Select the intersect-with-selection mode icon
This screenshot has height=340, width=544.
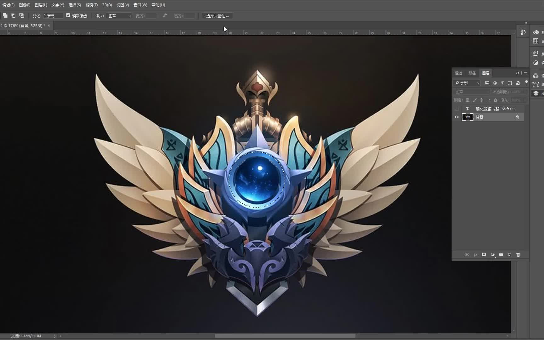coord(22,15)
